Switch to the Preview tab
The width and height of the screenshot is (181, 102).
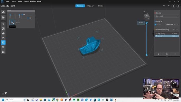pos(90,6)
